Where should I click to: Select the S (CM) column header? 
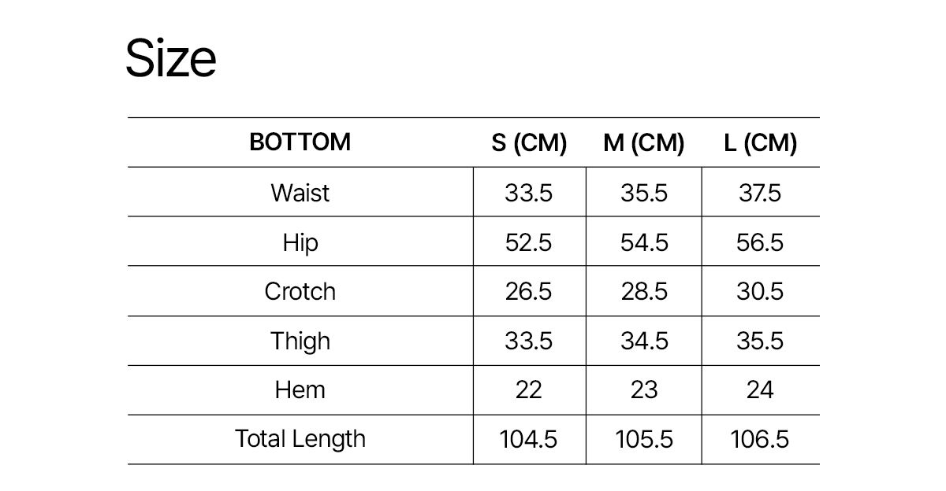[x=529, y=143]
